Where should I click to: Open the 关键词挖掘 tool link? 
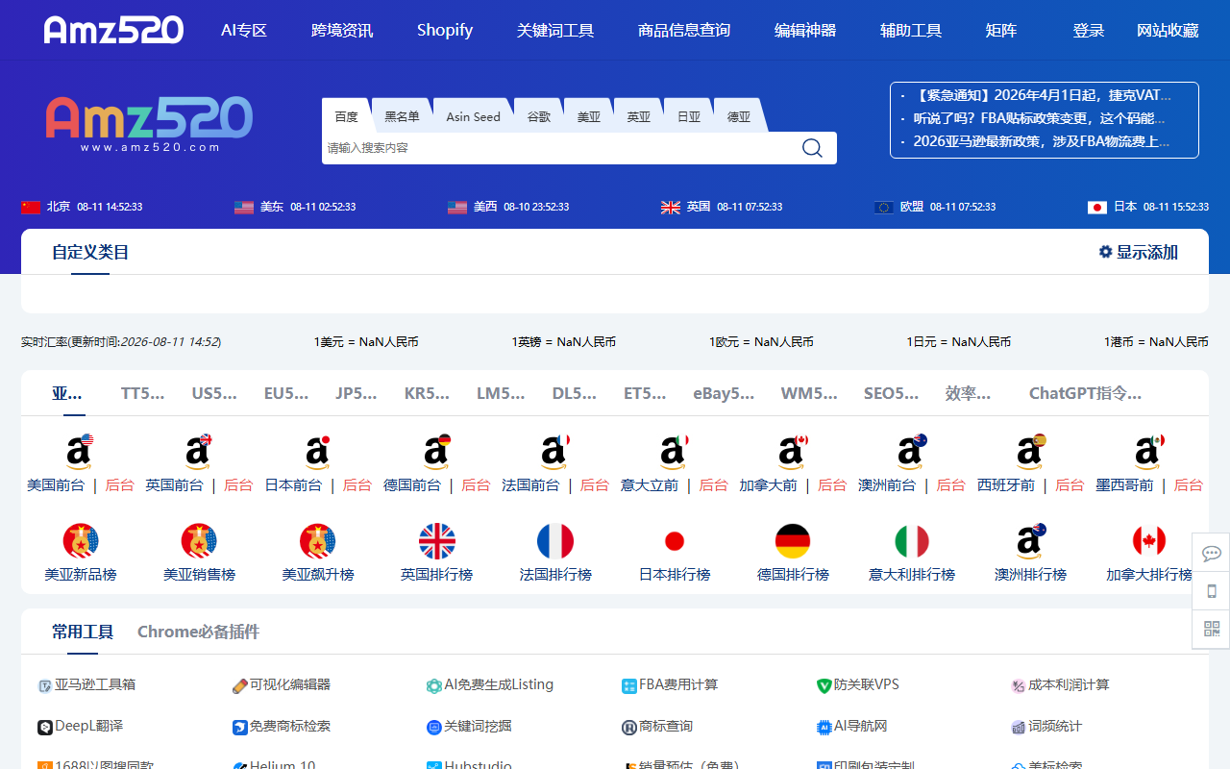(469, 726)
